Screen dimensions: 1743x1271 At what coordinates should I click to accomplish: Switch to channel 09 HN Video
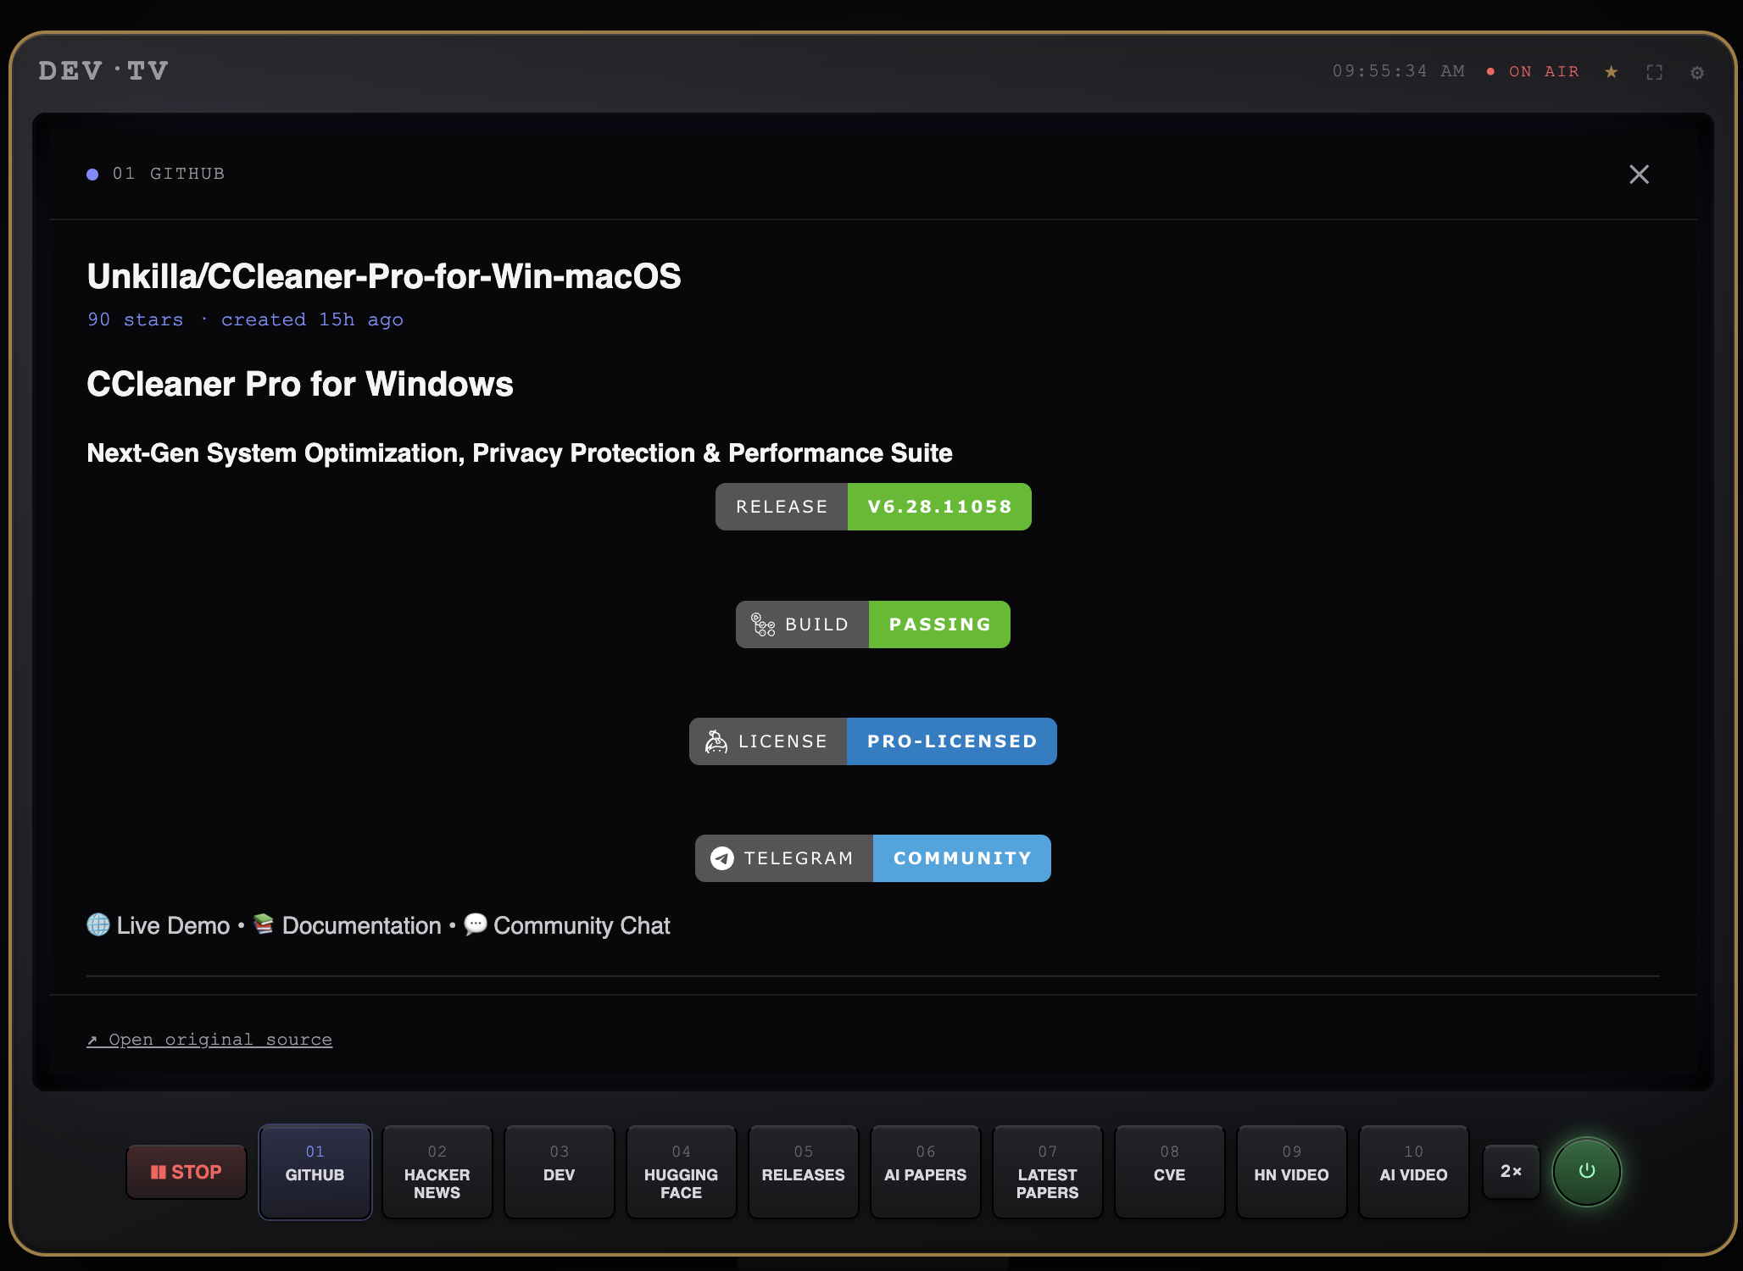pos(1291,1172)
